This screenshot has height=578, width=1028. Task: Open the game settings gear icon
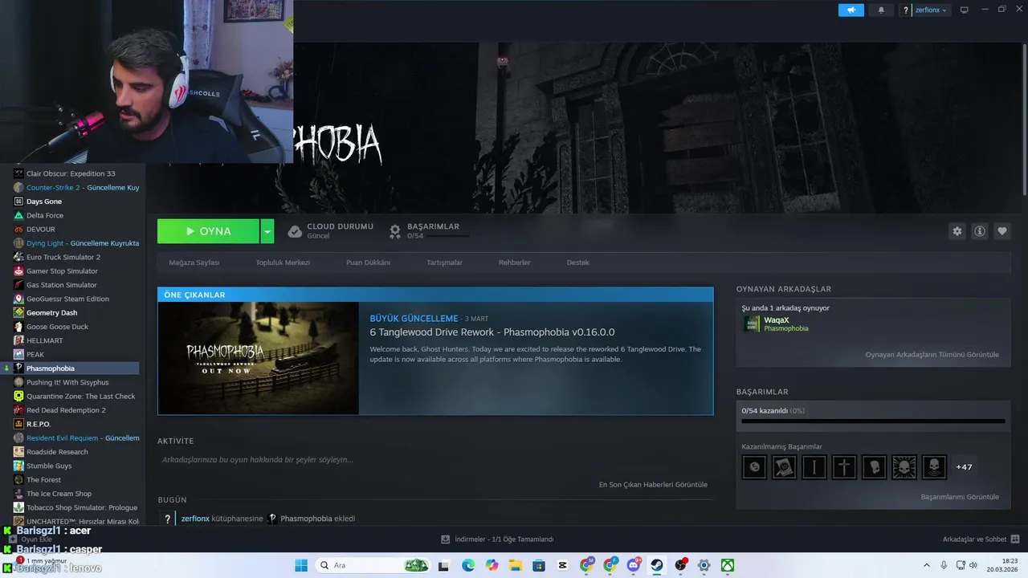(957, 231)
